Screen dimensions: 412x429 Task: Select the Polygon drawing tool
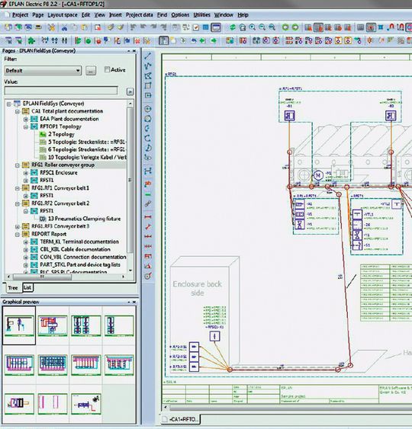(x=148, y=75)
